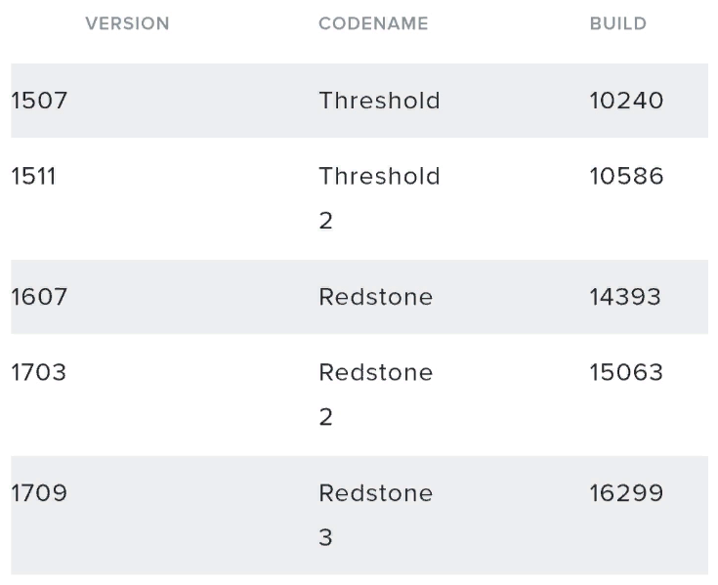This screenshot has height=585, width=718.
Task: Click build number 10586
Action: pyautogui.click(x=626, y=177)
